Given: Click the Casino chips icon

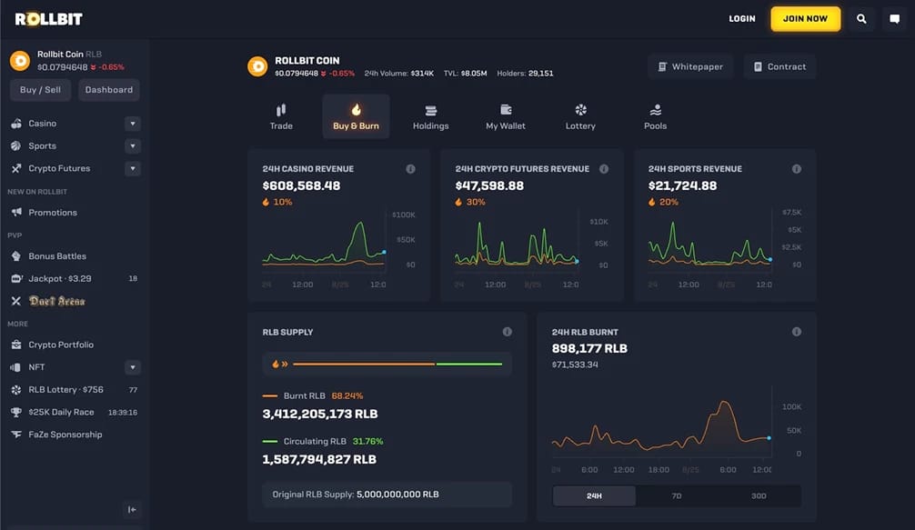Looking at the screenshot, I should point(16,124).
